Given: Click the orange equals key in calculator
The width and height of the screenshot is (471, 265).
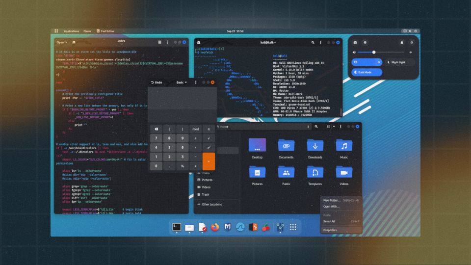Looking at the screenshot, I should (x=209, y=161).
